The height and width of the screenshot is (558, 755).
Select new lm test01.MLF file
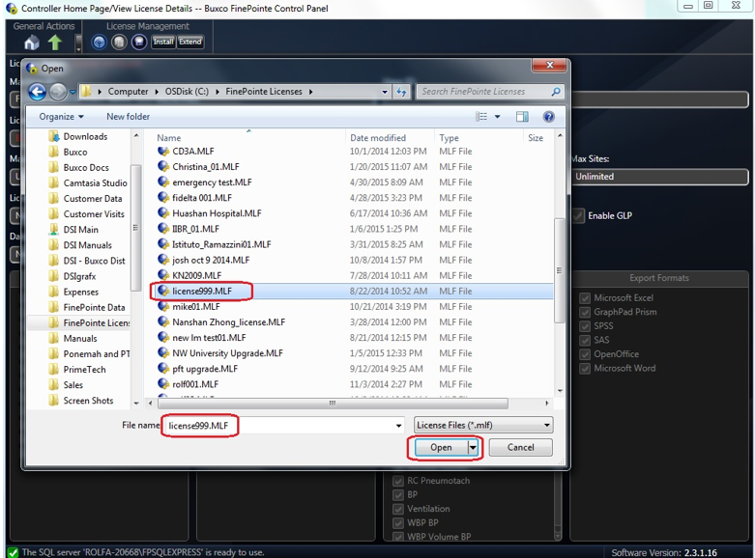(209, 338)
